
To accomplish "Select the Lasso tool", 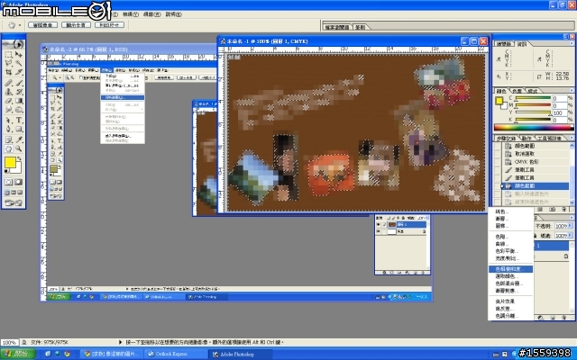I will click(x=8, y=63).
